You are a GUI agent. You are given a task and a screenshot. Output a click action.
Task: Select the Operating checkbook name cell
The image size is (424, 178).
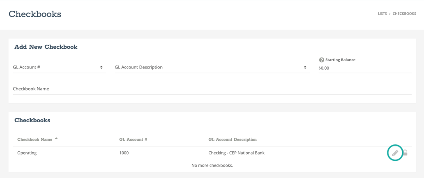27,153
